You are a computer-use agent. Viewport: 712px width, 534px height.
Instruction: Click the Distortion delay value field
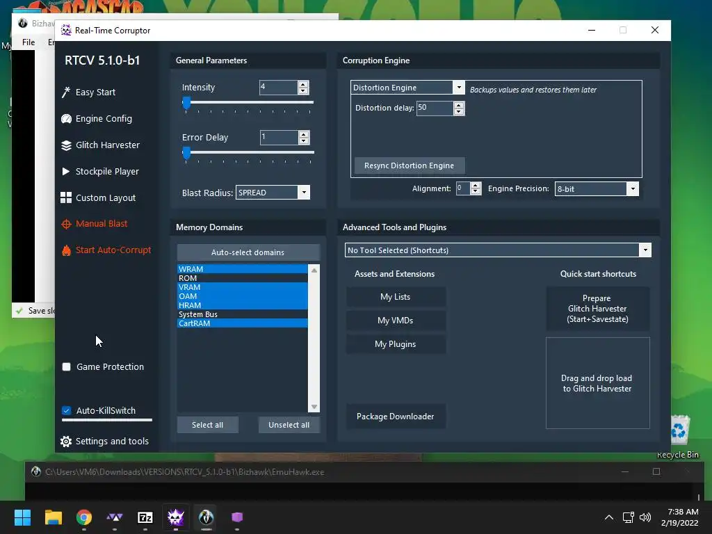coord(435,108)
